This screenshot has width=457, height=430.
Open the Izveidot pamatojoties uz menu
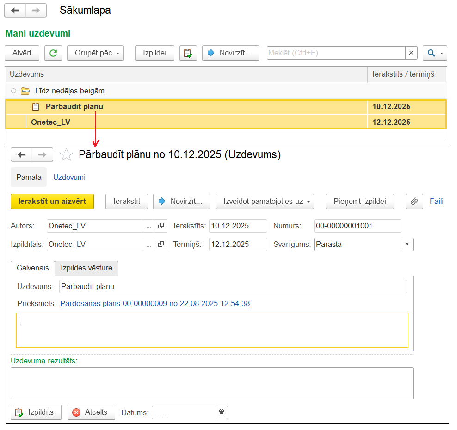[x=265, y=201]
